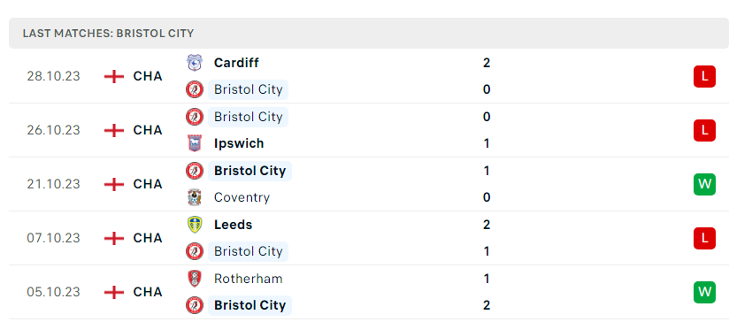This screenshot has width=729, height=322.
Task: Click the W badge for Coventry match
Action: pos(704,185)
